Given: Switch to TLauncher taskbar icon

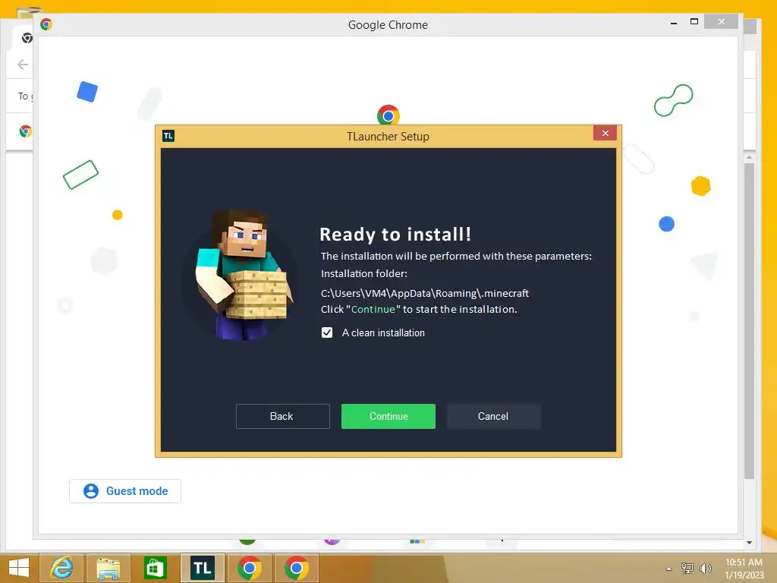Looking at the screenshot, I should 202,568.
